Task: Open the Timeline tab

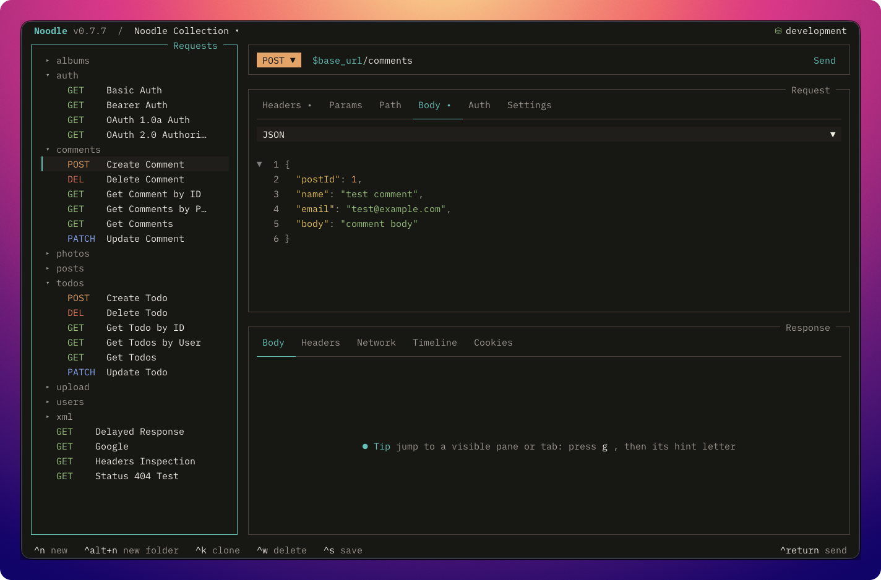Action: coord(435,343)
